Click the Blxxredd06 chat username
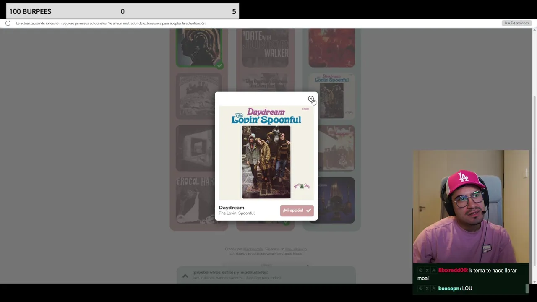Screen dimensions: 537x302 (453, 271)
